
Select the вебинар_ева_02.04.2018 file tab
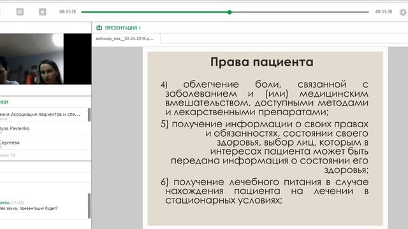click(125, 39)
